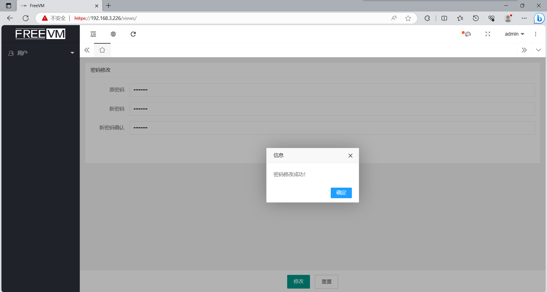547x292 pixels.
Task: Expand the tab overflow chevron on the right
Action: point(538,50)
